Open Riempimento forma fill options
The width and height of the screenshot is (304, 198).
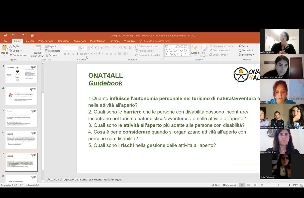click(223, 46)
